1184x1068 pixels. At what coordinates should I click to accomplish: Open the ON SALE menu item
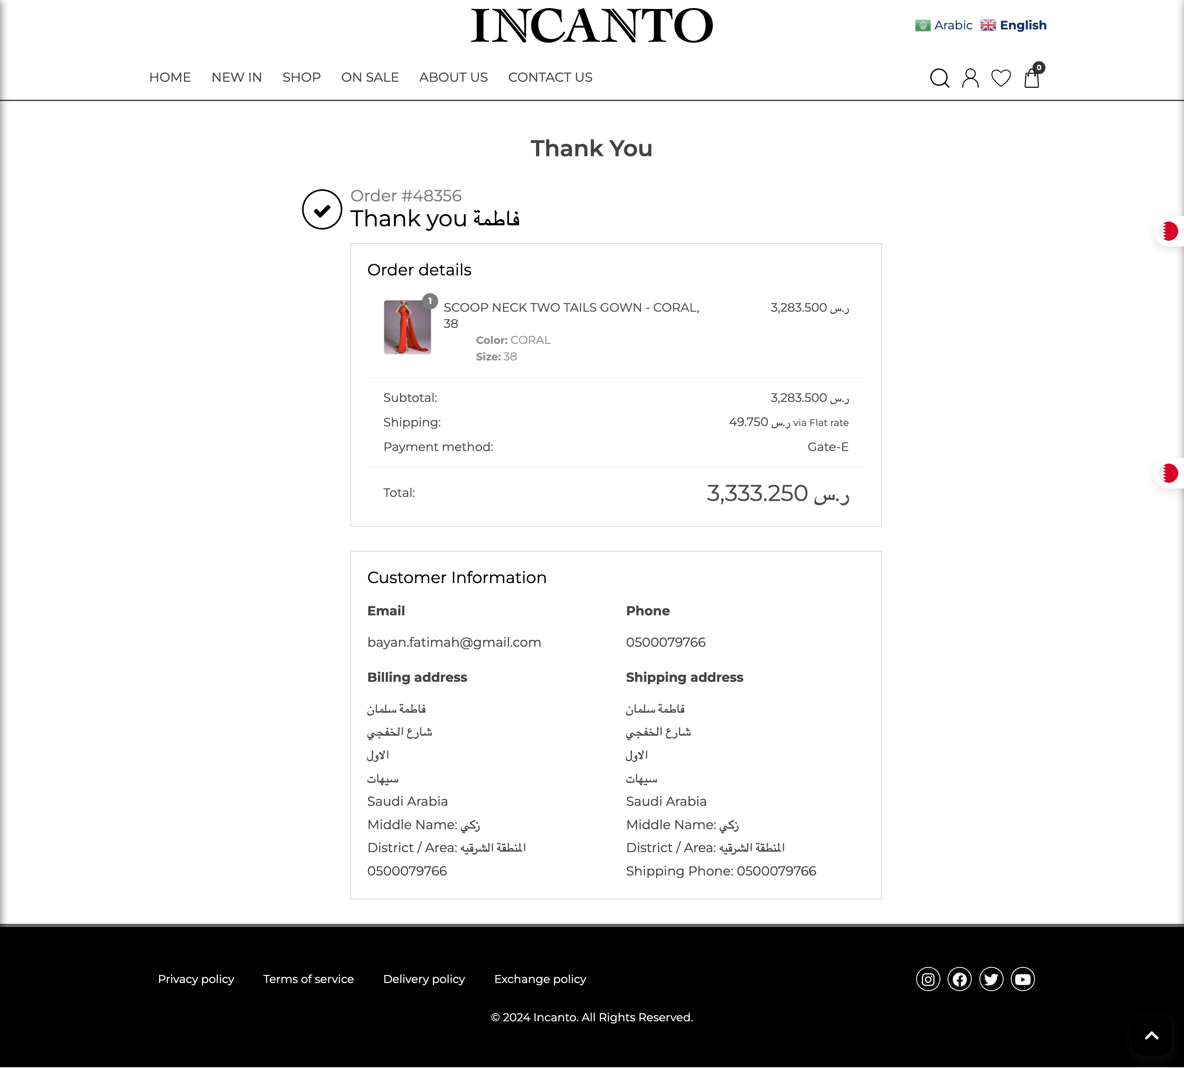click(x=370, y=77)
